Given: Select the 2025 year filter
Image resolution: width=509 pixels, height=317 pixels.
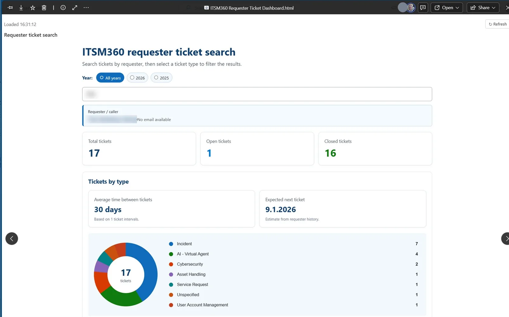Looking at the screenshot, I should [161, 78].
